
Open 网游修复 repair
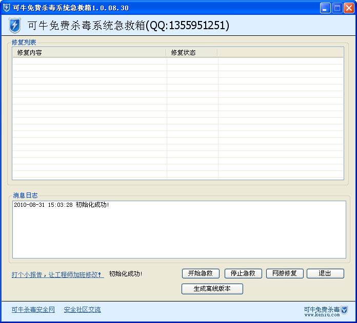click(x=285, y=273)
